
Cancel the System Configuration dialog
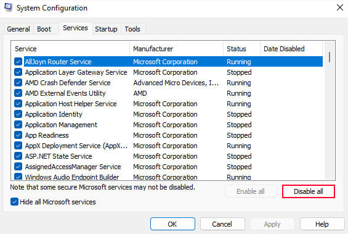tap(222, 224)
